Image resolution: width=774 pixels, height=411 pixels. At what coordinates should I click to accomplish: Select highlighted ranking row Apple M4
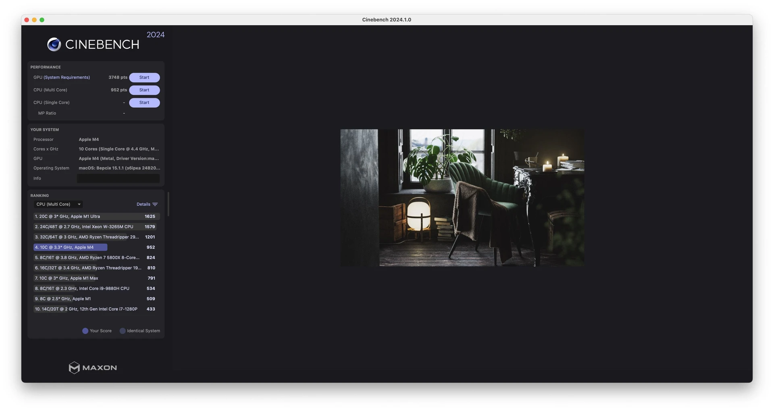[x=96, y=247]
